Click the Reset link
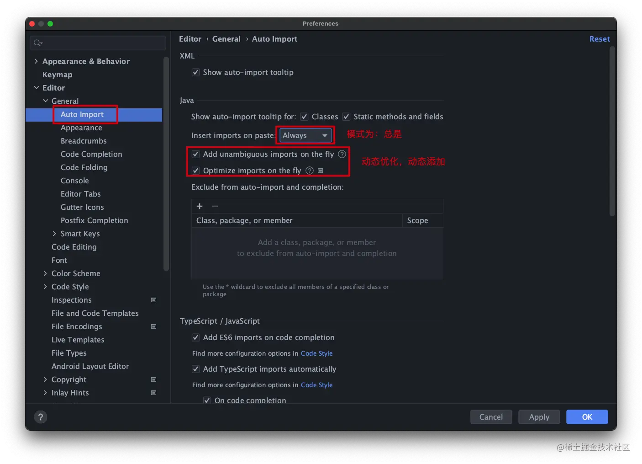Viewport: 642px width, 464px height. point(600,39)
